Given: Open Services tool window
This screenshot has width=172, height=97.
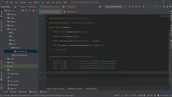Looking at the screenshot, I should point(44,92).
